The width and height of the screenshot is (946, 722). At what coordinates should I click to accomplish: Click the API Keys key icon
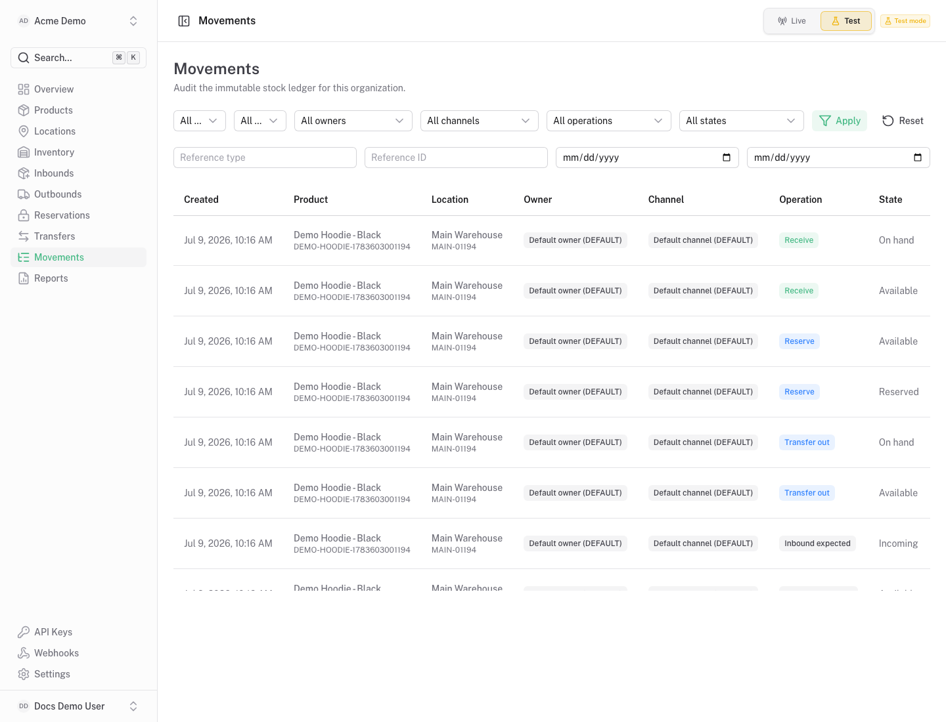tap(24, 632)
